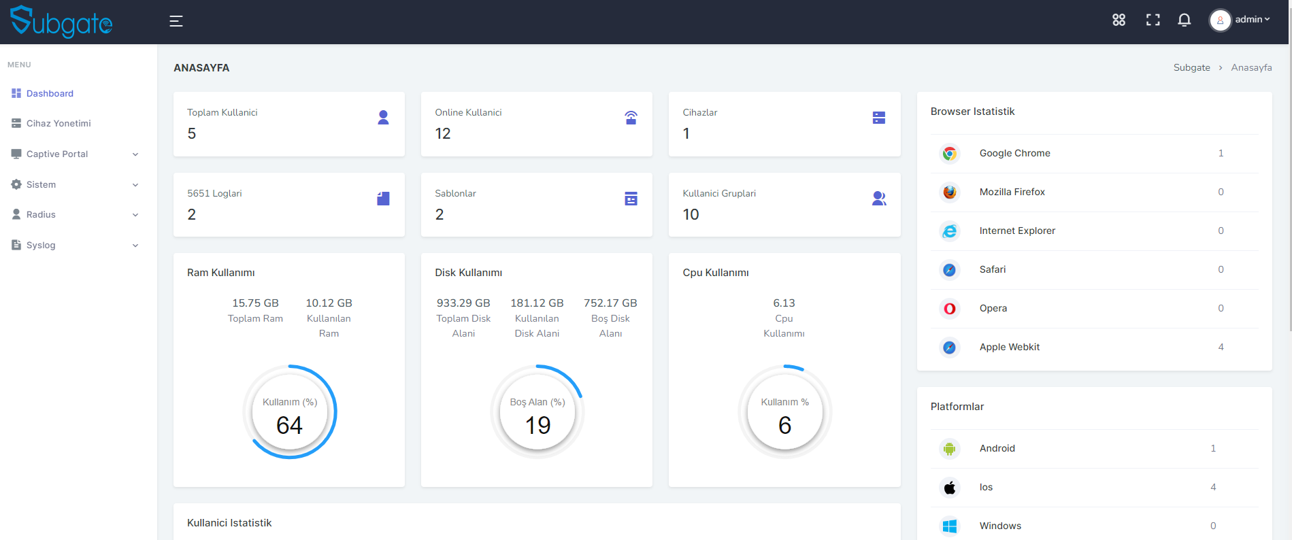This screenshot has width=1292, height=540.
Task: Open the notifications bell icon
Action: (1185, 20)
